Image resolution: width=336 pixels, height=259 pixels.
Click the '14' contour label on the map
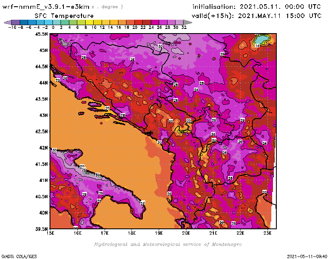coord(257,46)
